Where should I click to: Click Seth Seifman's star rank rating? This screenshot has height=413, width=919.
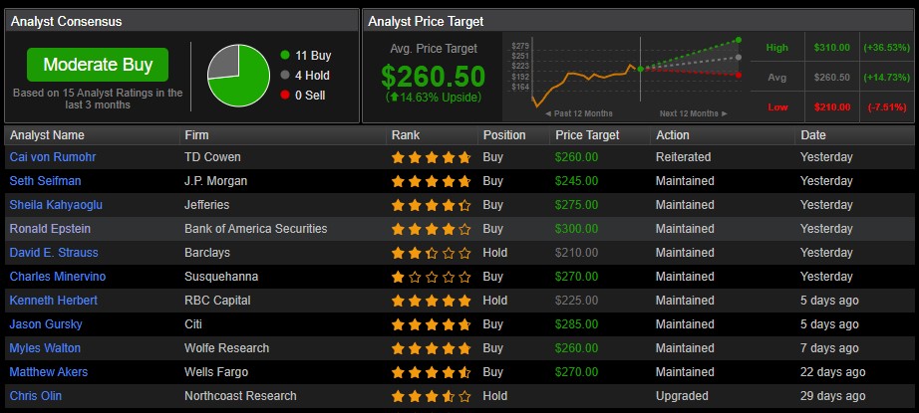click(432, 181)
